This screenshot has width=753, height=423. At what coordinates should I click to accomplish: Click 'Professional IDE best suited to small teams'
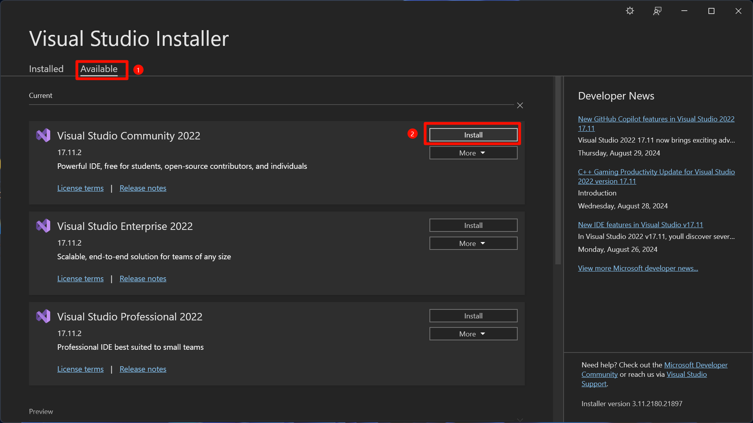point(130,347)
